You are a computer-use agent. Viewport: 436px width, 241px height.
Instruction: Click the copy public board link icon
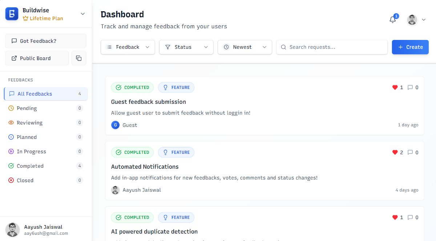click(x=79, y=58)
